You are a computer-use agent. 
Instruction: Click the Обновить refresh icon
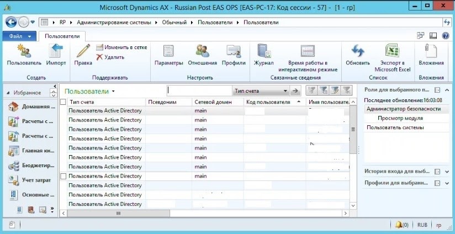tap(358, 55)
